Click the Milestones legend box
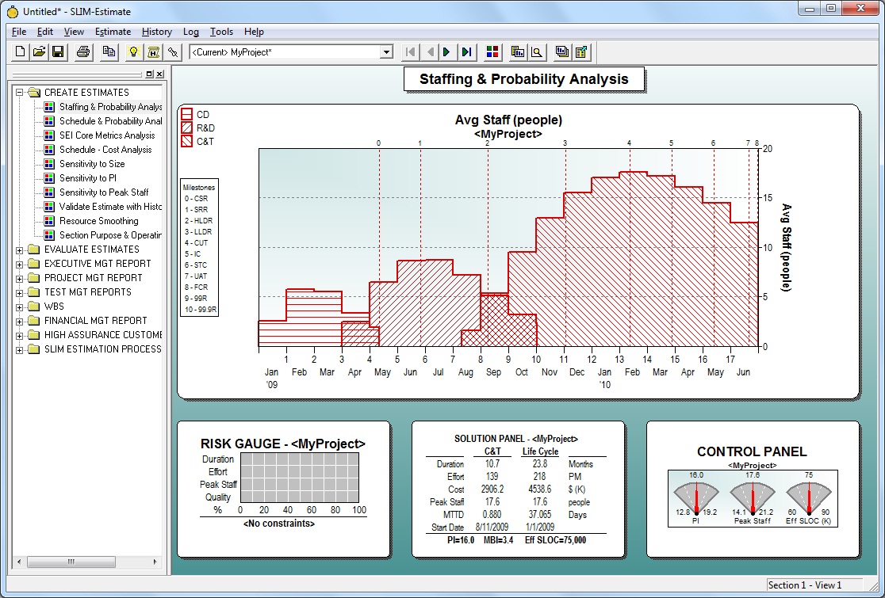Screen dimensions: 885x598 coord(199,248)
